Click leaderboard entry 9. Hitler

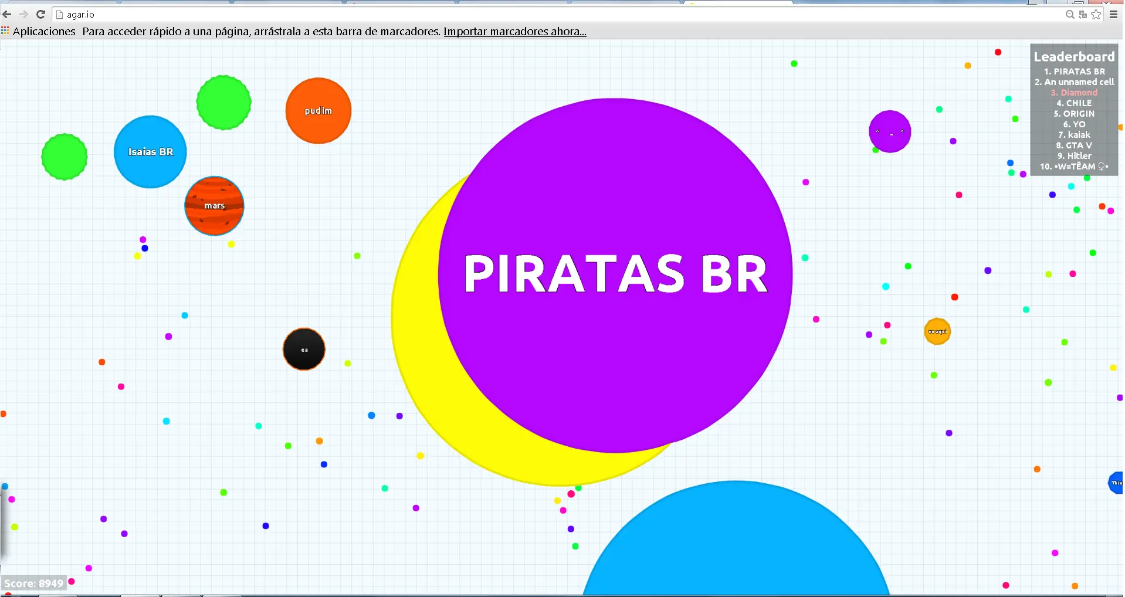pyautogui.click(x=1074, y=156)
